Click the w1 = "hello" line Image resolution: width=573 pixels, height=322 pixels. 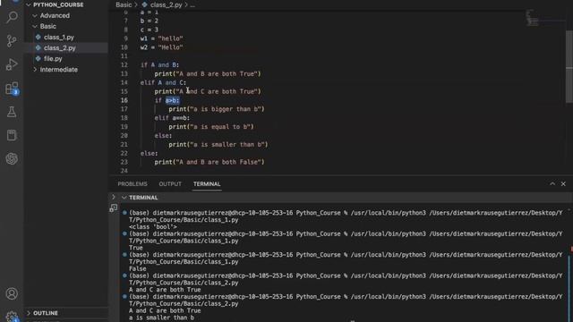click(161, 38)
